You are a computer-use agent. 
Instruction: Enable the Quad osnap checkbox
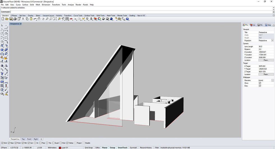coord(53,143)
